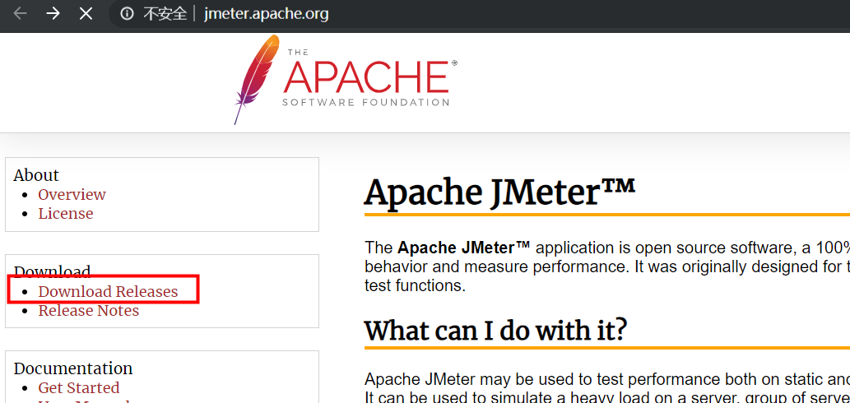The height and width of the screenshot is (403, 850).
Task: Open the site info insecure icon
Action: point(127,13)
